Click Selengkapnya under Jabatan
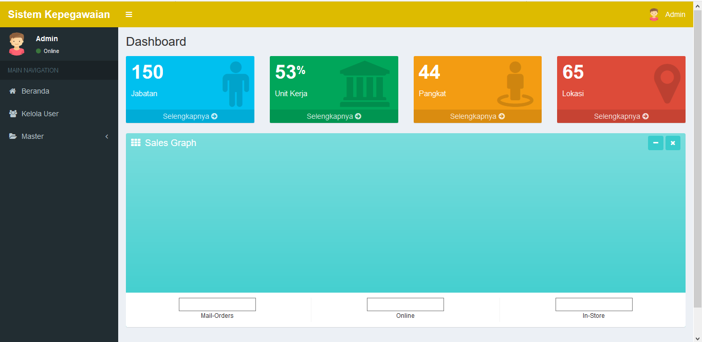Screen dimensions: 702x342 (x=190, y=116)
